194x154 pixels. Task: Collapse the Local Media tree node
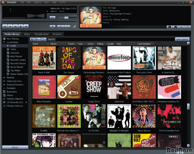click(4, 42)
